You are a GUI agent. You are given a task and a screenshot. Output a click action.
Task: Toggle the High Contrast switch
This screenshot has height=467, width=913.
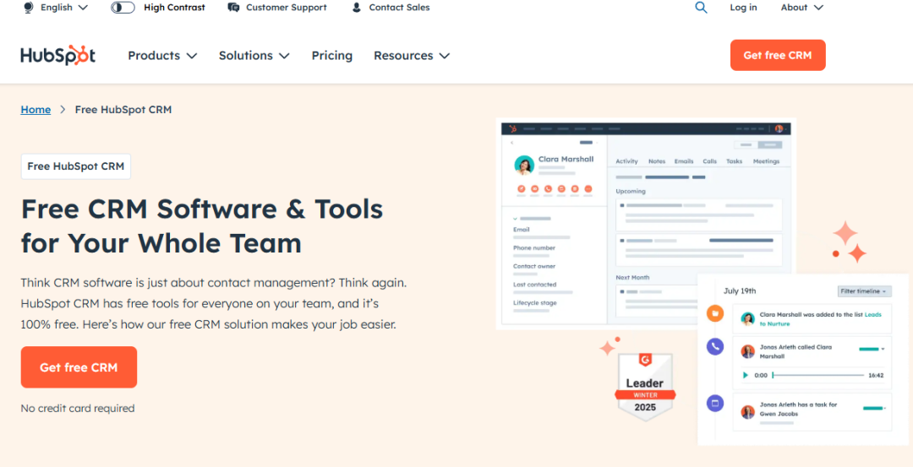tap(123, 8)
